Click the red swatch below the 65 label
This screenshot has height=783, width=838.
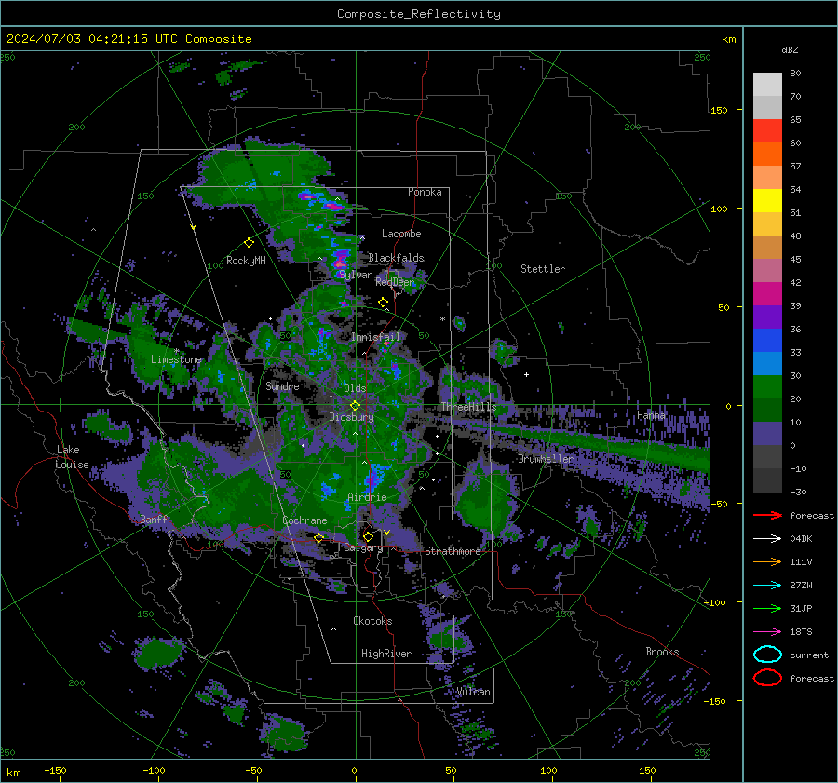pos(767,130)
